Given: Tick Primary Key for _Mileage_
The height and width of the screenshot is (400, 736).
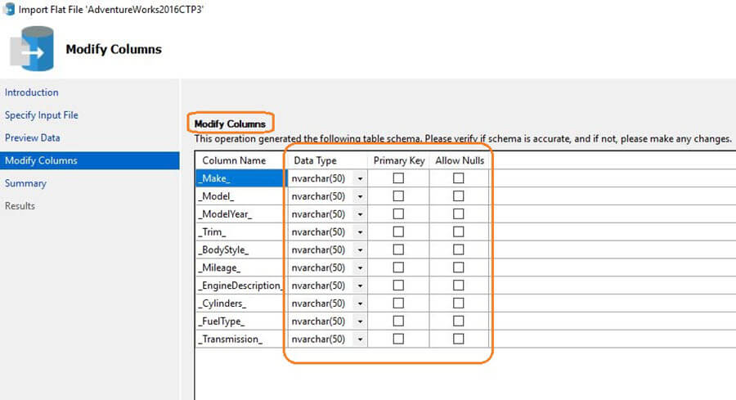Looking at the screenshot, I should pos(398,267).
